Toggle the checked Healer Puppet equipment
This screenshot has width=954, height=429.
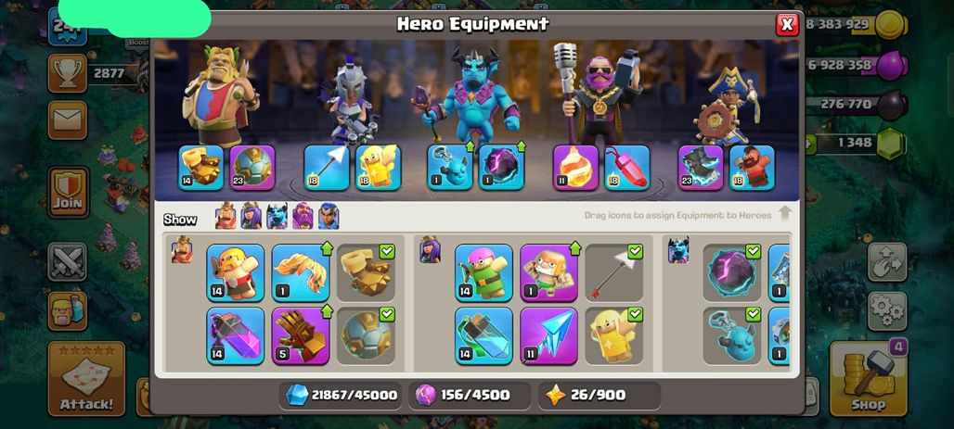click(614, 335)
